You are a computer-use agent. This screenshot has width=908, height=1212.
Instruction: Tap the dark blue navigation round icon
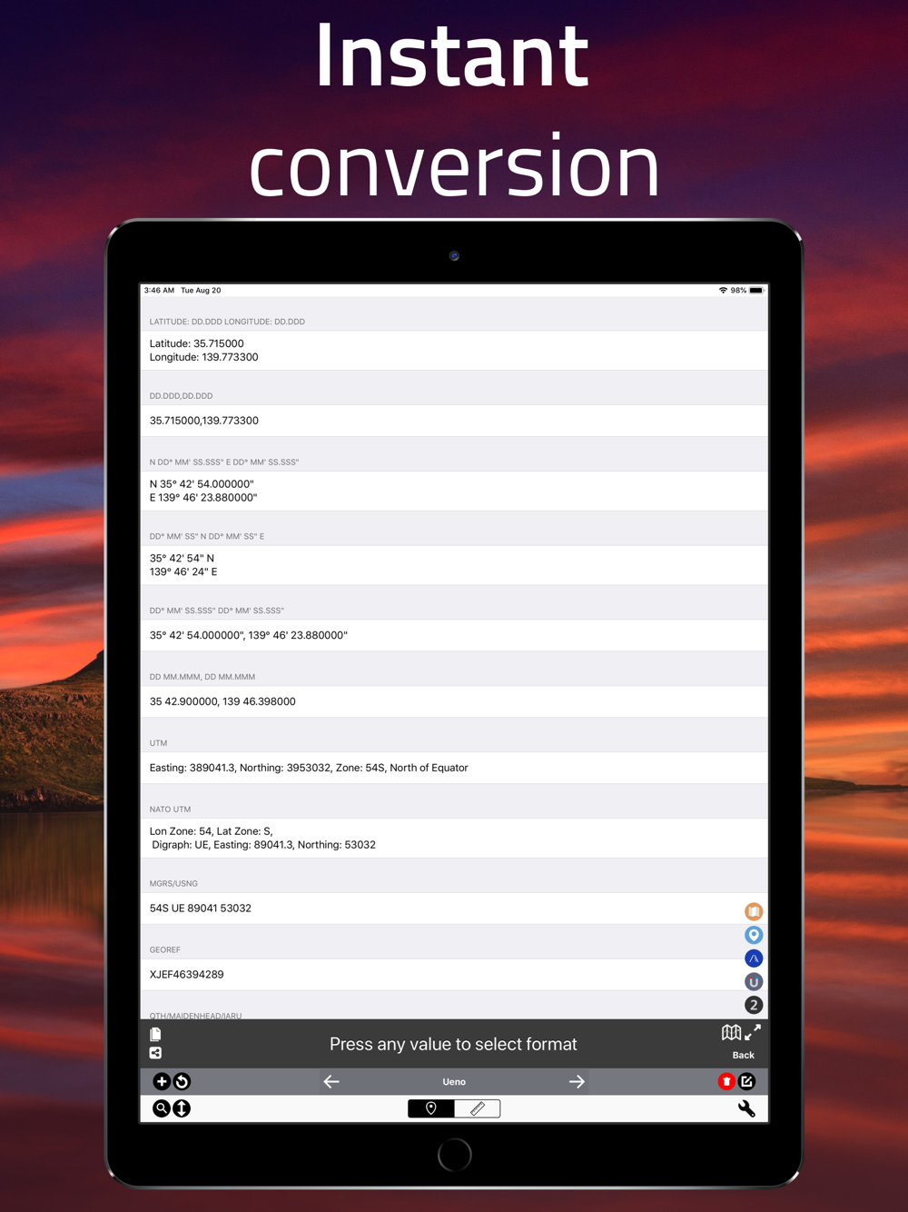click(754, 959)
